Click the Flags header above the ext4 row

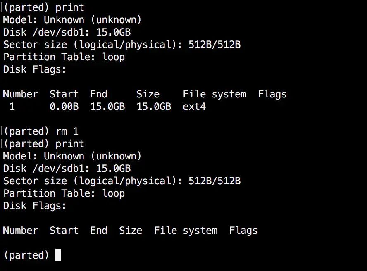272,94
